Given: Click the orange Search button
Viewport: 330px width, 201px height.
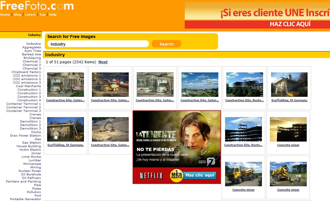Looking at the screenshot, I should [x=166, y=44].
